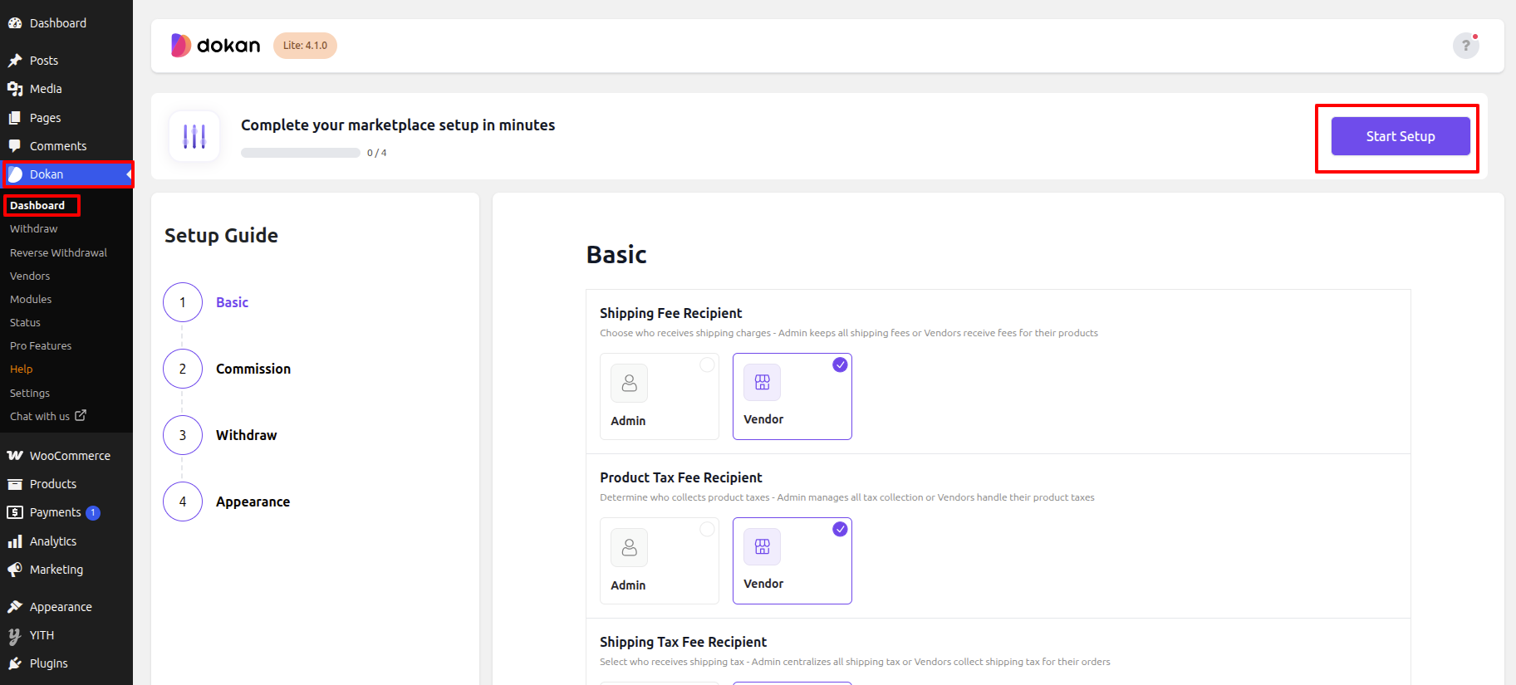Image resolution: width=1516 pixels, height=685 pixels.
Task: Click the external link icon beside Chat with us
Action: point(81,416)
